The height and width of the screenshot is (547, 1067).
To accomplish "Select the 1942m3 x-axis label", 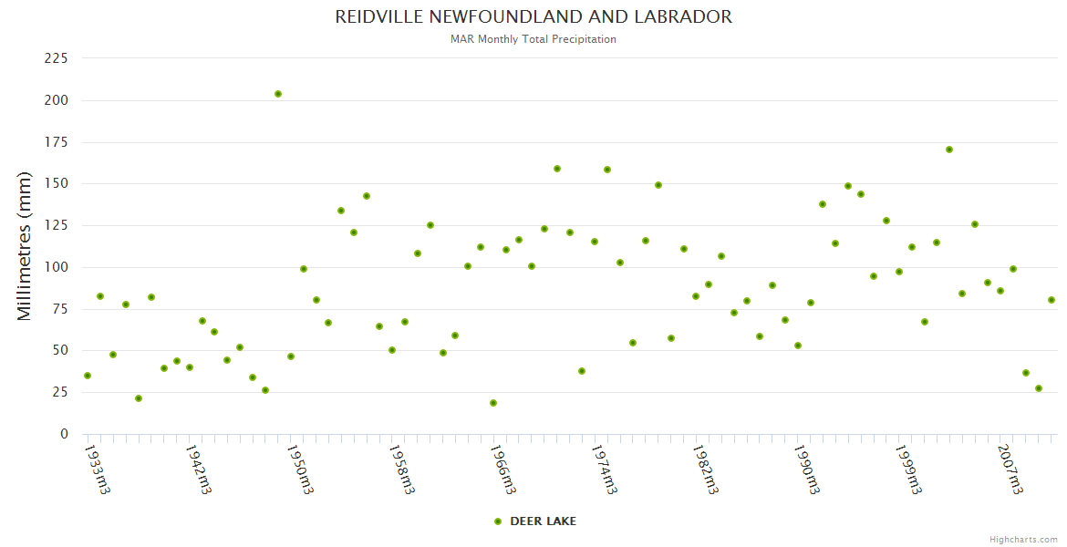I will pyautogui.click(x=199, y=469).
